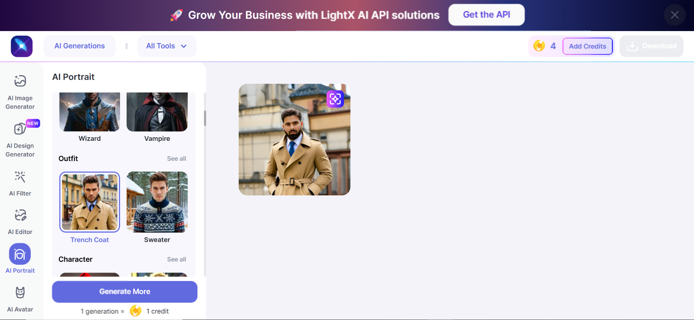Click the Generate More button
The image size is (694, 320).
[125, 291]
